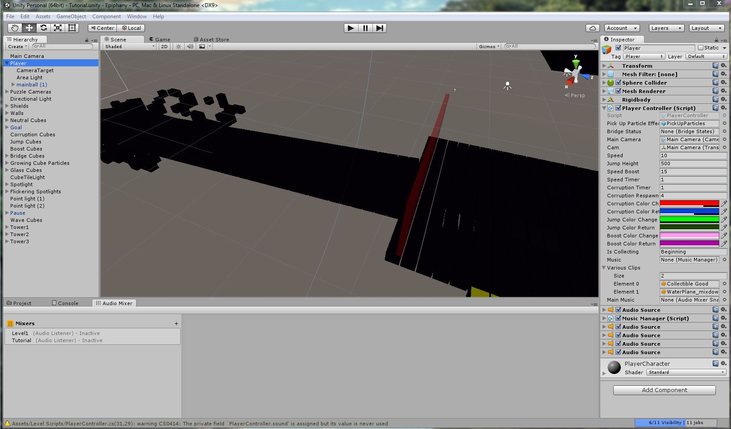The width and height of the screenshot is (731, 429).
Task: Open Boost Color Return swatch
Action: [689, 244]
